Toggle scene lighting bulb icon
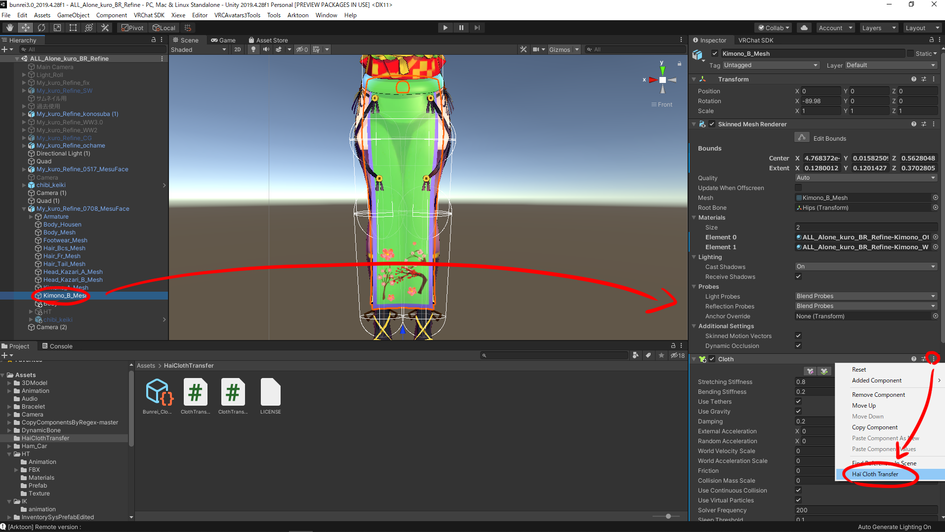Viewport: 945px width, 532px height. click(x=253, y=49)
